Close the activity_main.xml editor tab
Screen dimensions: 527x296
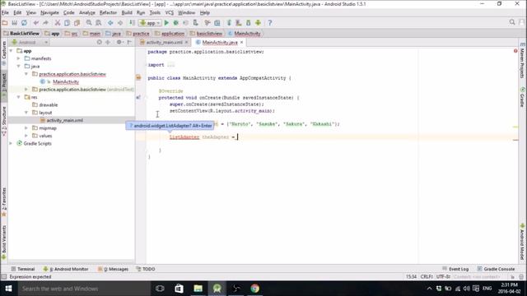tap(186, 42)
